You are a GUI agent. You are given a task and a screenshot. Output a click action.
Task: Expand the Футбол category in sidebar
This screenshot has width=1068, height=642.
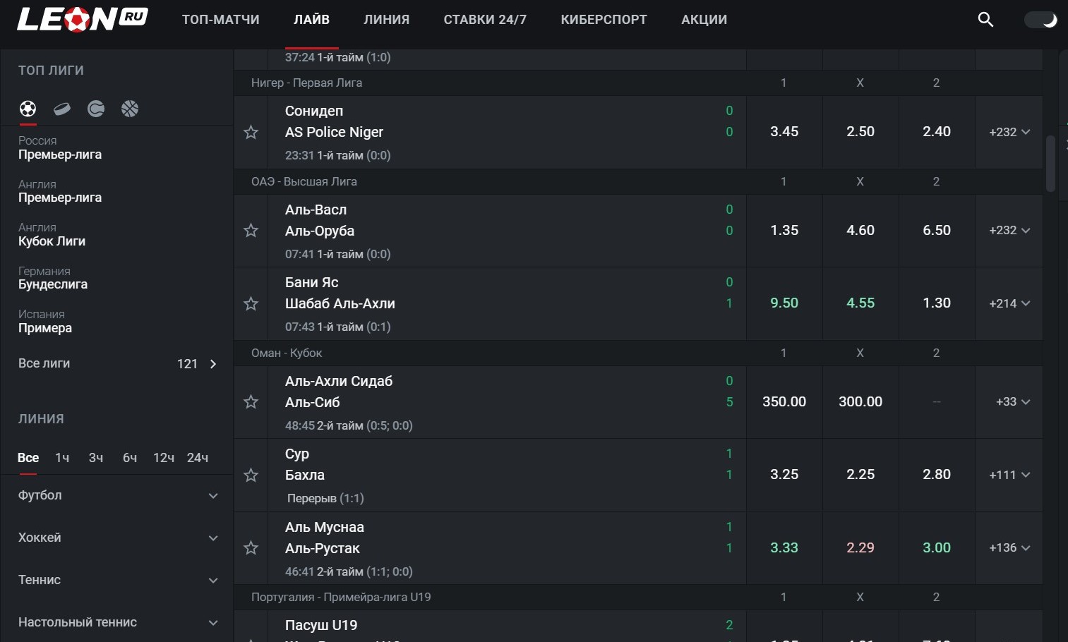118,495
